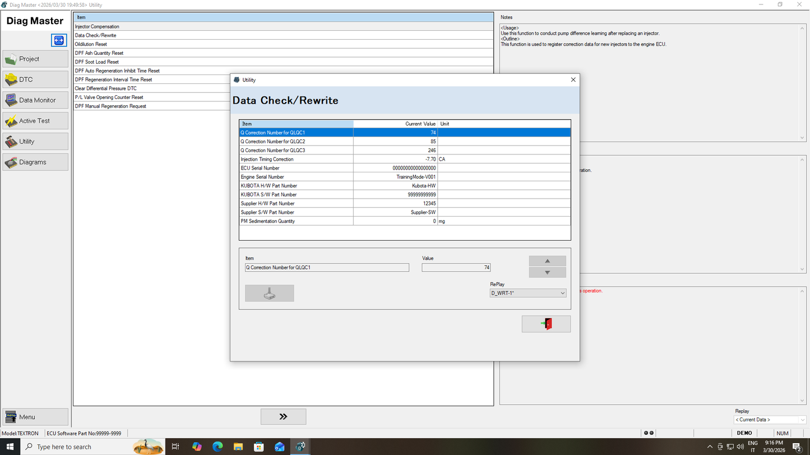This screenshot has height=455, width=810.
Task: Open Outlook from taskbar
Action: 280,447
